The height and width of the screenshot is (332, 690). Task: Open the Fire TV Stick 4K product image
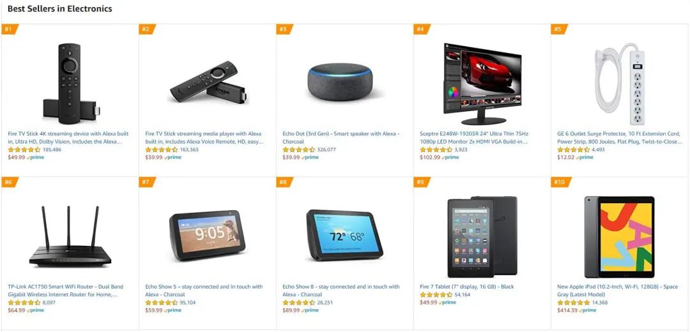coord(70,83)
